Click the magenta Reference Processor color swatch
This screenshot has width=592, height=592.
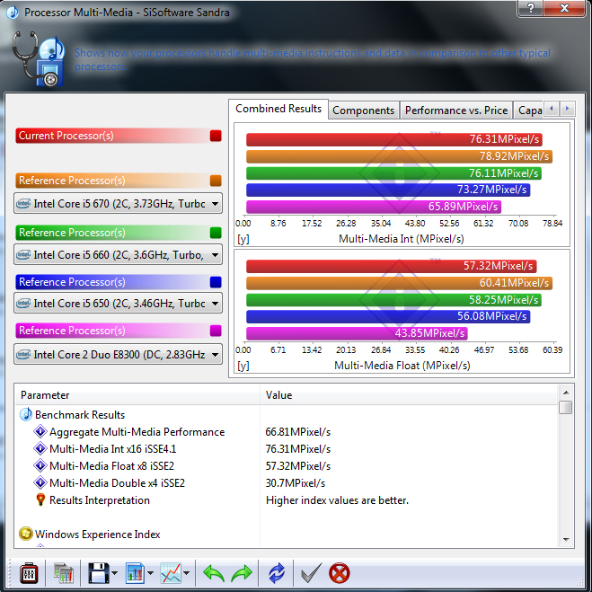point(216,331)
